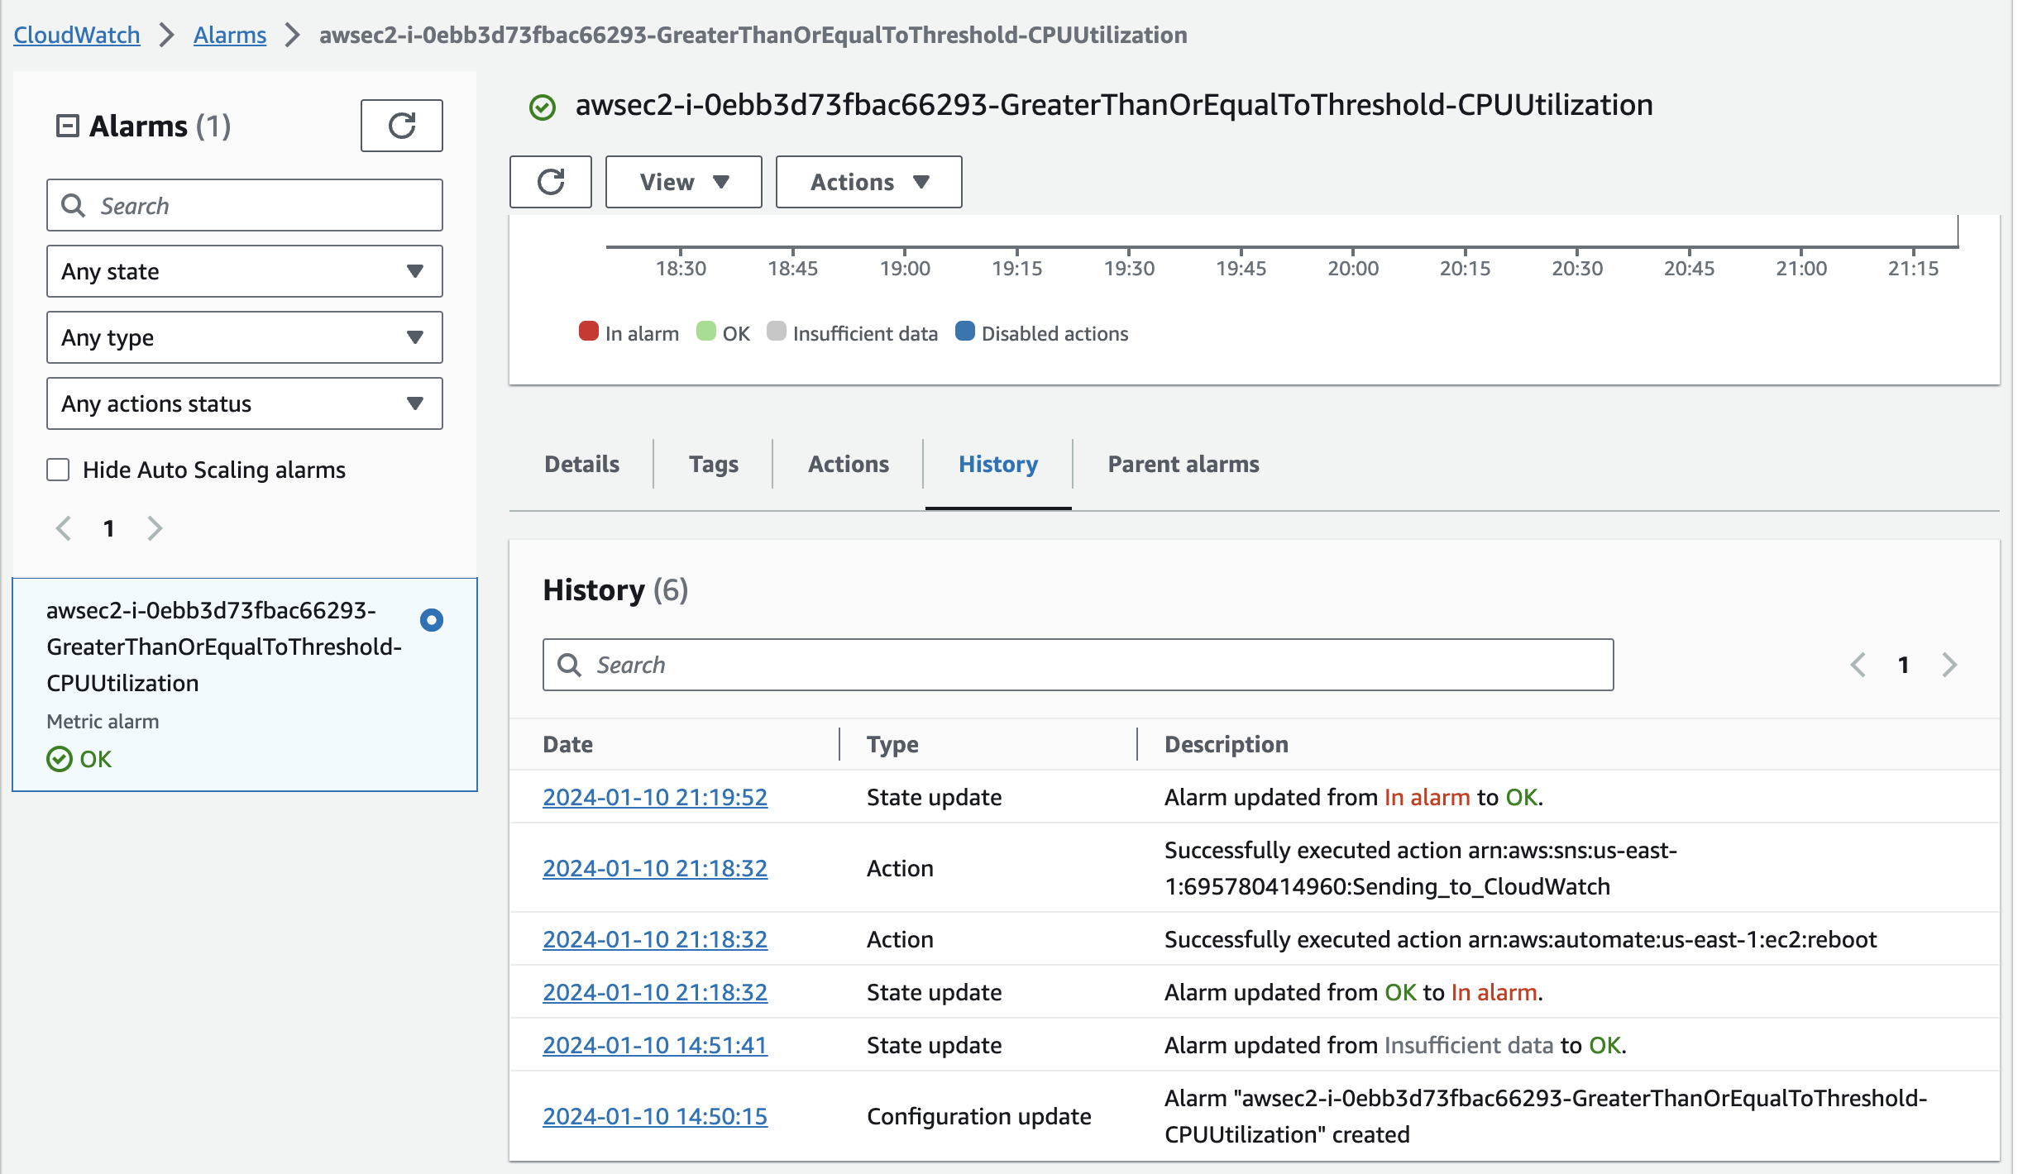Open the Parent alarms tab

pyautogui.click(x=1183, y=464)
